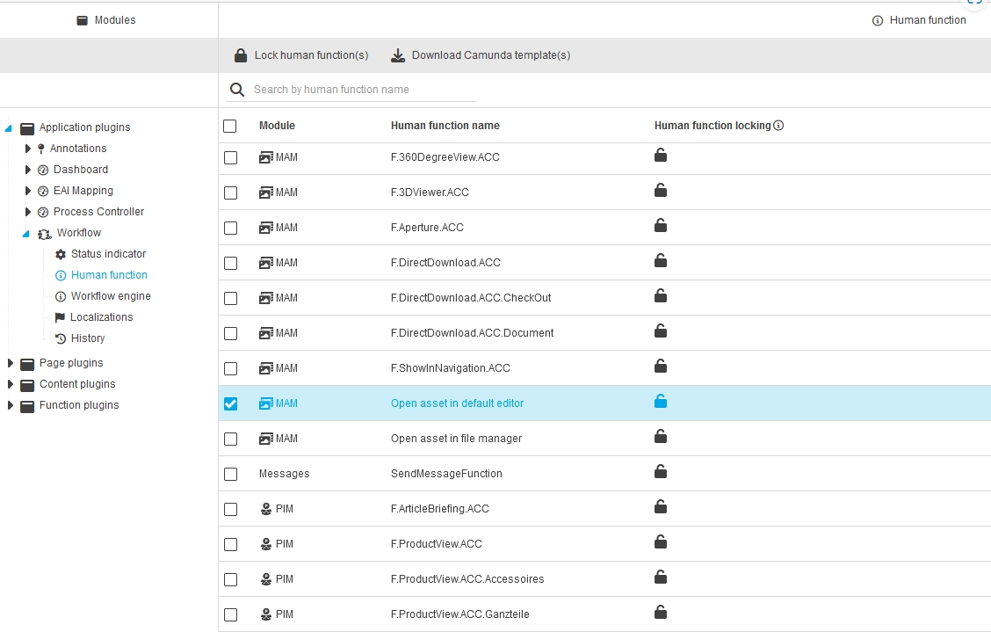
Task: Uncheck Open asset in default editor checkbox
Action: pyautogui.click(x=230, y=403)
